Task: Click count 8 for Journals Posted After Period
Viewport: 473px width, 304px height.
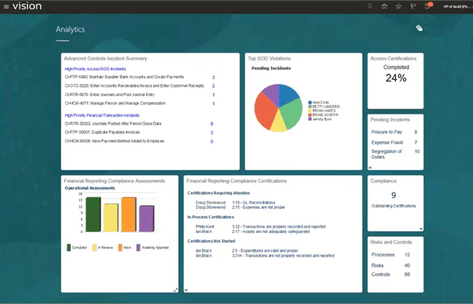Action: click(x=212, y=124)
